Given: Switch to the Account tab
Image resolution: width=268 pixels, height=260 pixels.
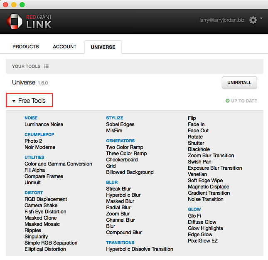Looking at the screenshot, I should [64, 47].
